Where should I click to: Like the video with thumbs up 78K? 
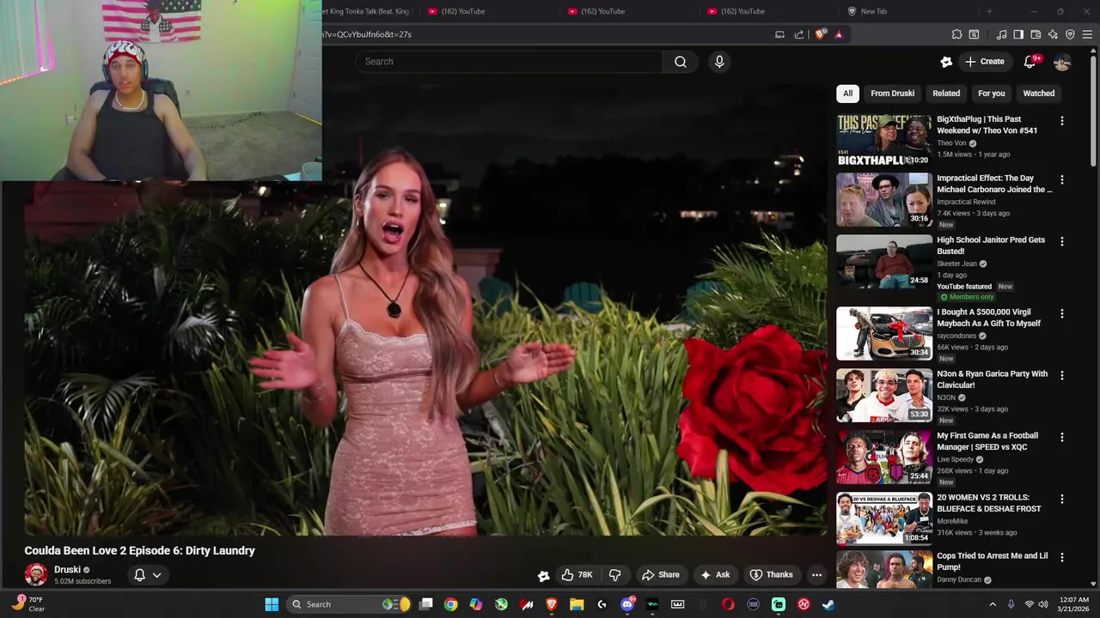pyautogui.click(x=577, y=575)
